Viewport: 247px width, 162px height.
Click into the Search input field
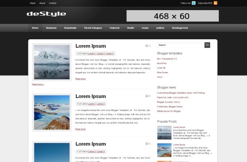pyautogui.click(x=181, y=45)
